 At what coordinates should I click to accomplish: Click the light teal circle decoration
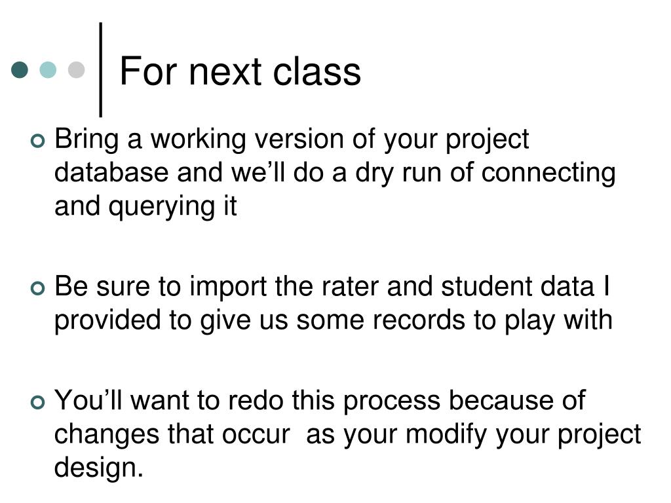click(x=48, y=69)
